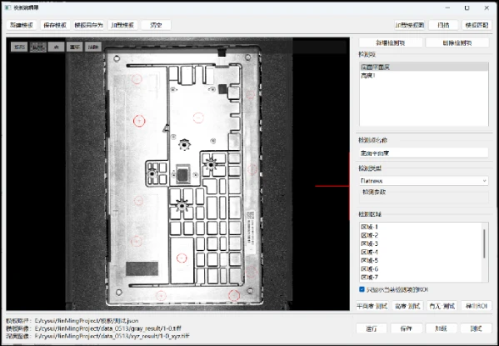499x346 pixels.
Task: Click the 测试 button at bottom right corner
Action: pyautogui.click(x=476, y=328)
